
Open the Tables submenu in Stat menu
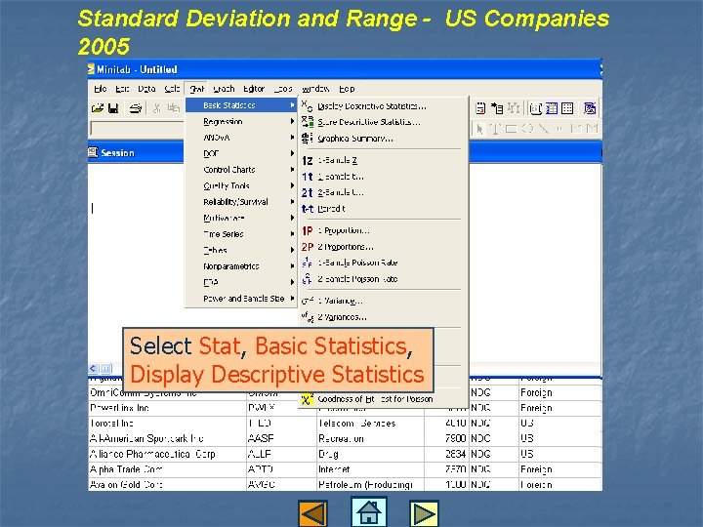tap(241, 251)
